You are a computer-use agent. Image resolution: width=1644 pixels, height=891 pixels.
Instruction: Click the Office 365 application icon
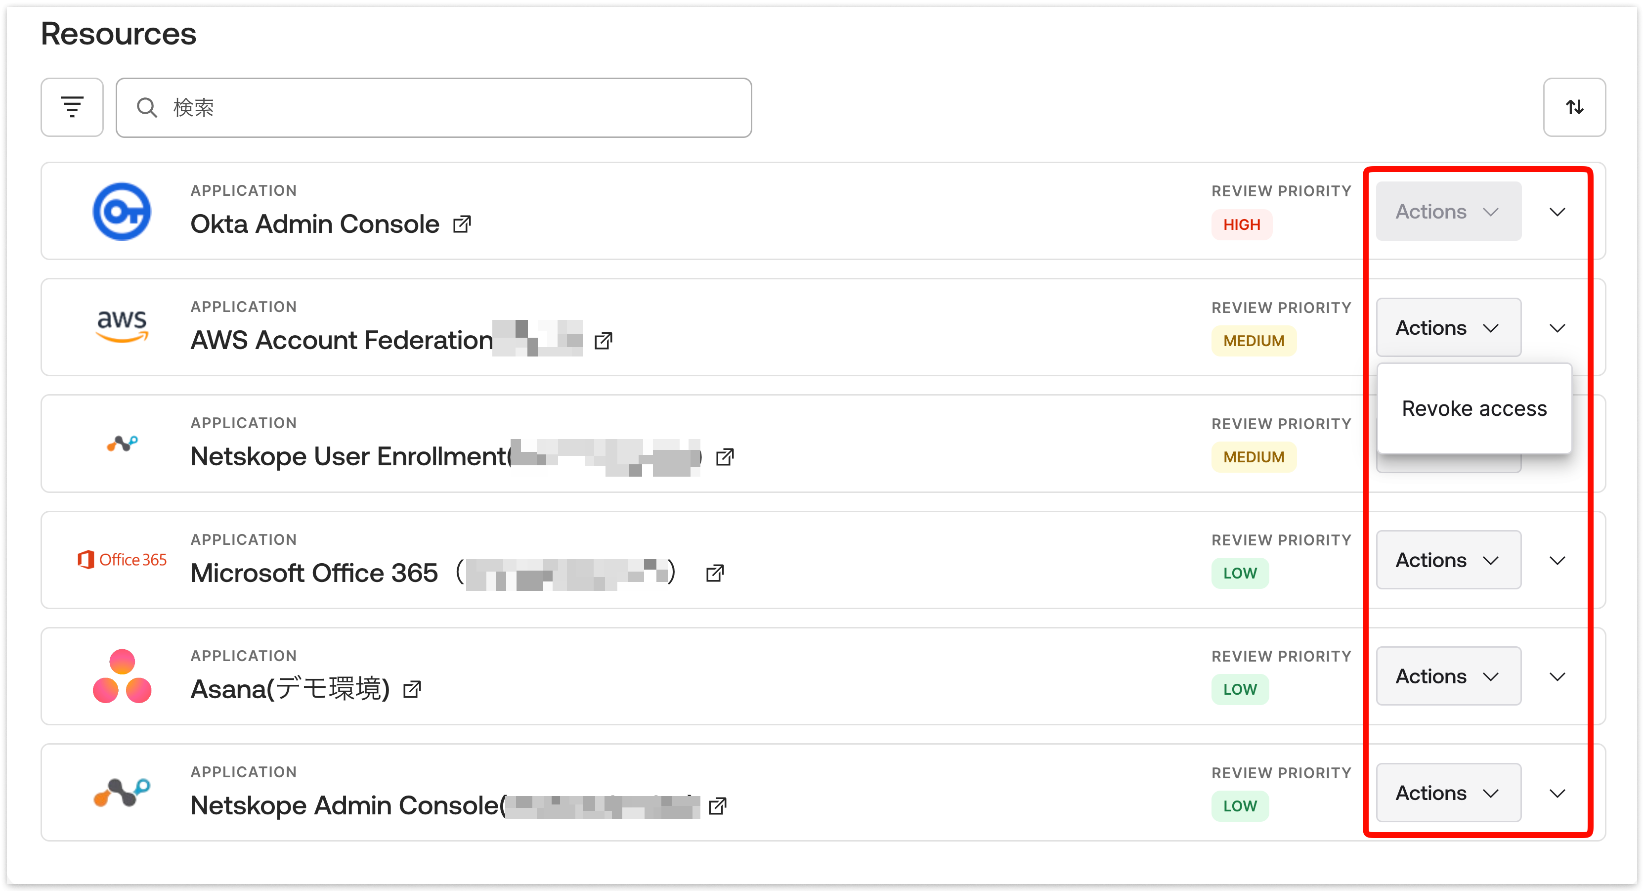pyautogui.click(x=122, y=559)
